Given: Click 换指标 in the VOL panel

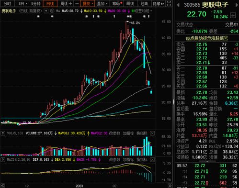Looking at the screenshot, I should (142, 133).
